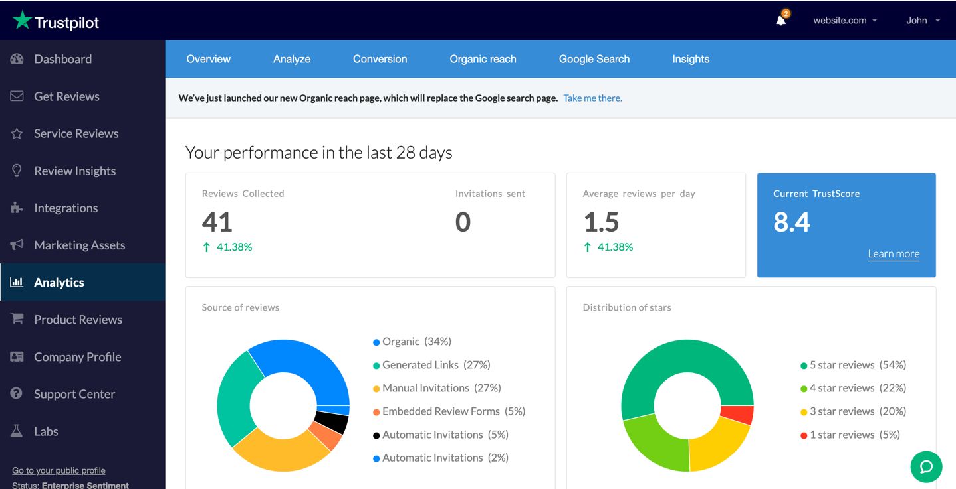Click the Trustpilot star logo
Viewport: 956px width, 489px height.
tap(22, 20)
